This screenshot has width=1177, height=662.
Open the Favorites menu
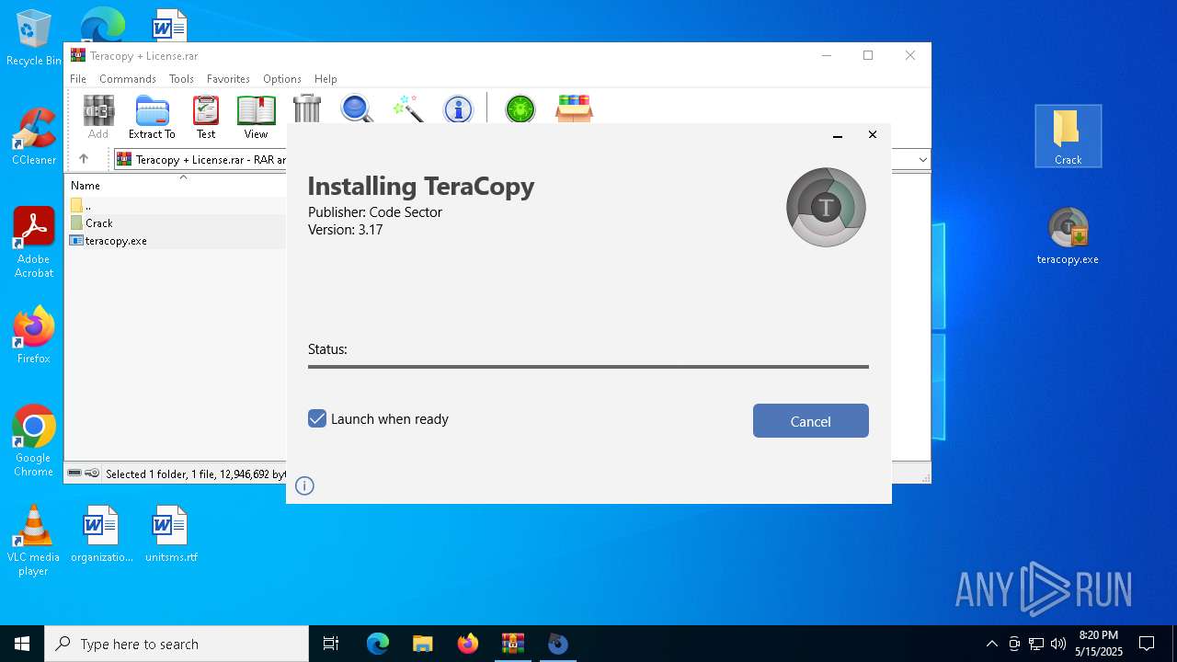228,79
